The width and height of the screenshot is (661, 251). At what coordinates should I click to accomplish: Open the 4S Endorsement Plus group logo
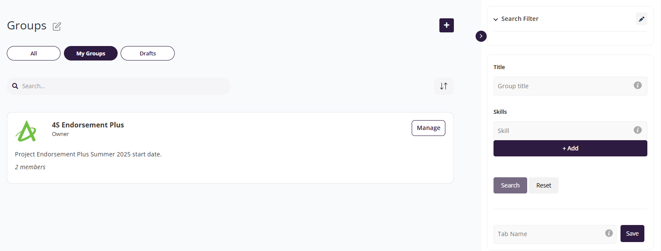click(x=26, y=130)
